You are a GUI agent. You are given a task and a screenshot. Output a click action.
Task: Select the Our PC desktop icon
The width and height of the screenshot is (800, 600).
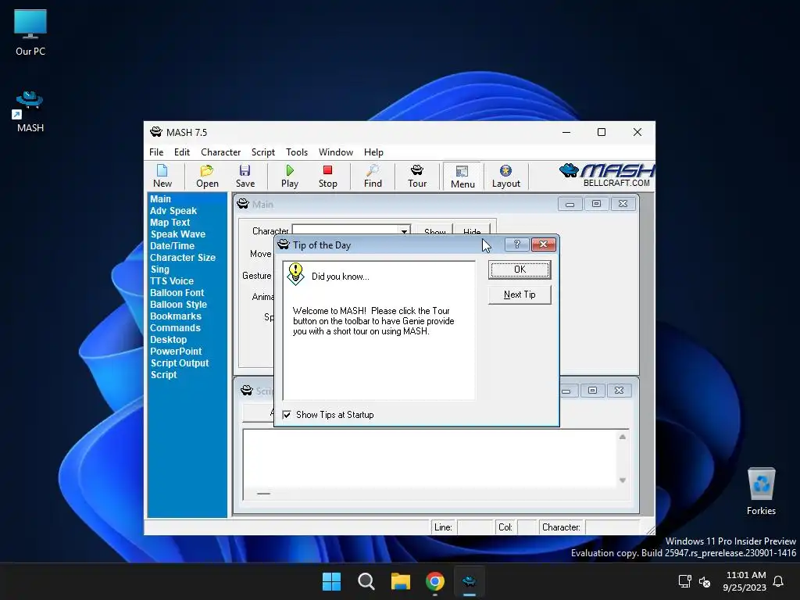click(30, 33)
